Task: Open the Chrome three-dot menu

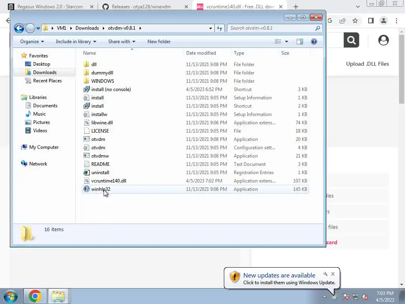Action: 396,21
